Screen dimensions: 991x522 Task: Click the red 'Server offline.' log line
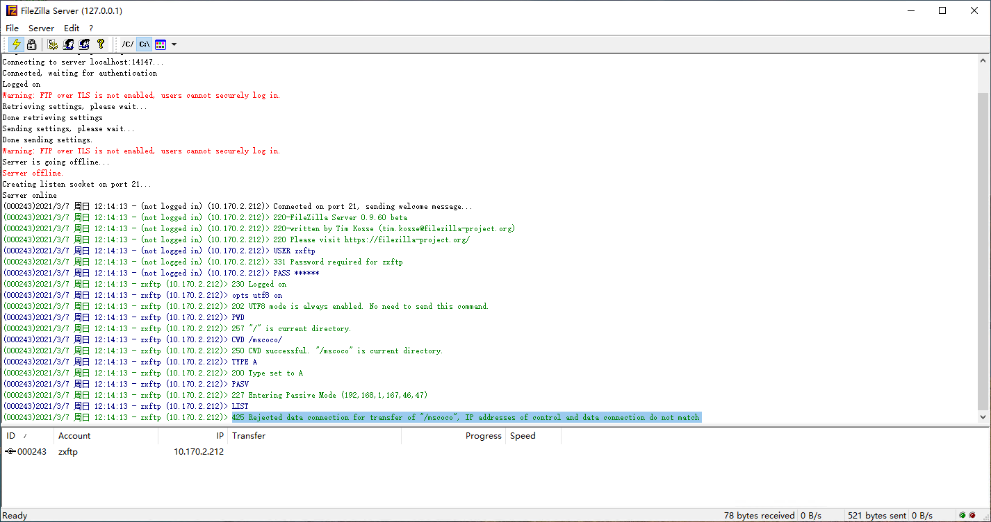(33, 173)
